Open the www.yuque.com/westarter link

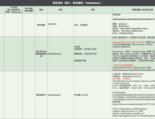[x=134, y=70]
